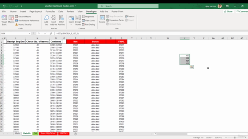The width and height of the screenshot is (248, 139).
Task: Click the Comments button
Action: (242, 12)
